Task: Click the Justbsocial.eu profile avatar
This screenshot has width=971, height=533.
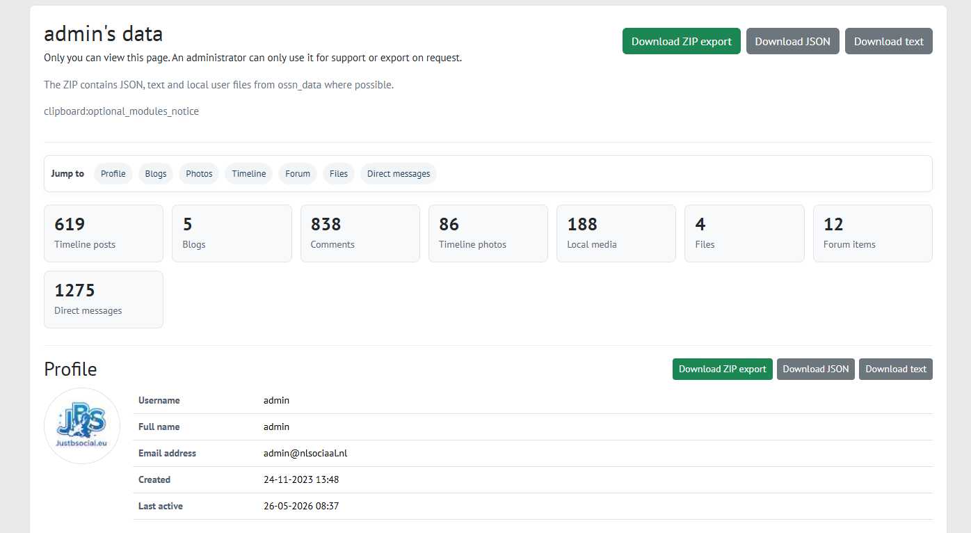Action: tap(82, 426)
